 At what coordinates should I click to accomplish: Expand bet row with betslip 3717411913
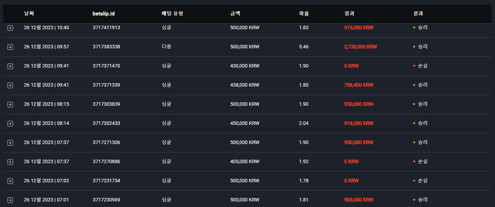coord(10,28)
